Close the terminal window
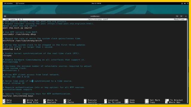Viewport: 191px width, 107px height. [186, 16]
